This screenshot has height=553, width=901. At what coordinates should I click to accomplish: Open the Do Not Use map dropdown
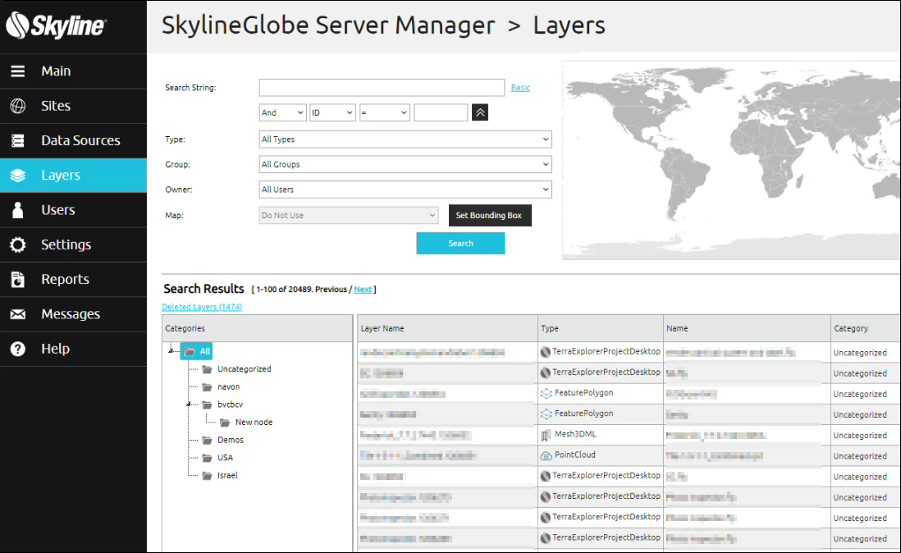click(349, 215)
